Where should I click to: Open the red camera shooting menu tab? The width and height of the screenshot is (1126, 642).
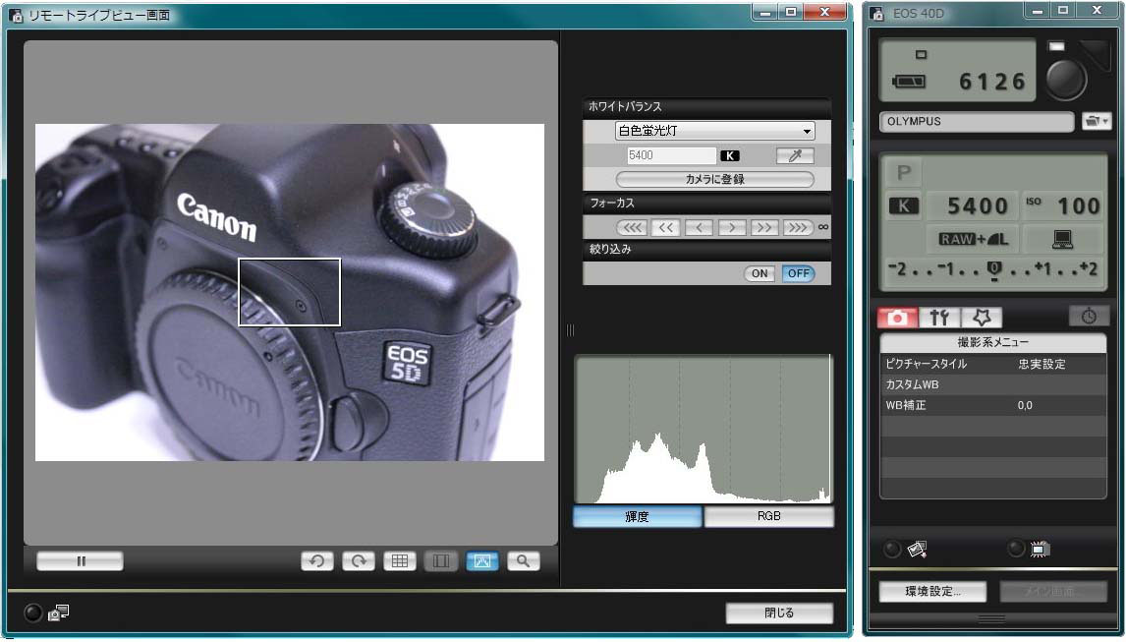[897, 317]
